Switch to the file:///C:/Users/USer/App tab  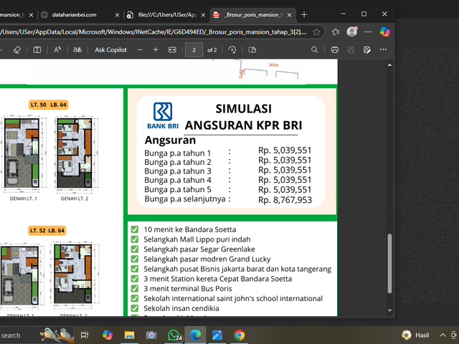pos(168,14)
